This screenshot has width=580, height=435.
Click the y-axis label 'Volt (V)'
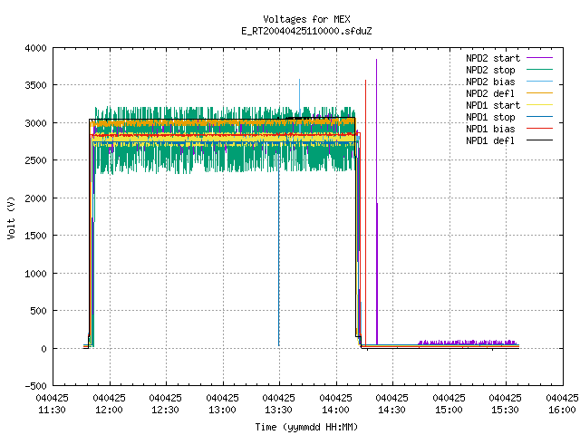(12, 218)
